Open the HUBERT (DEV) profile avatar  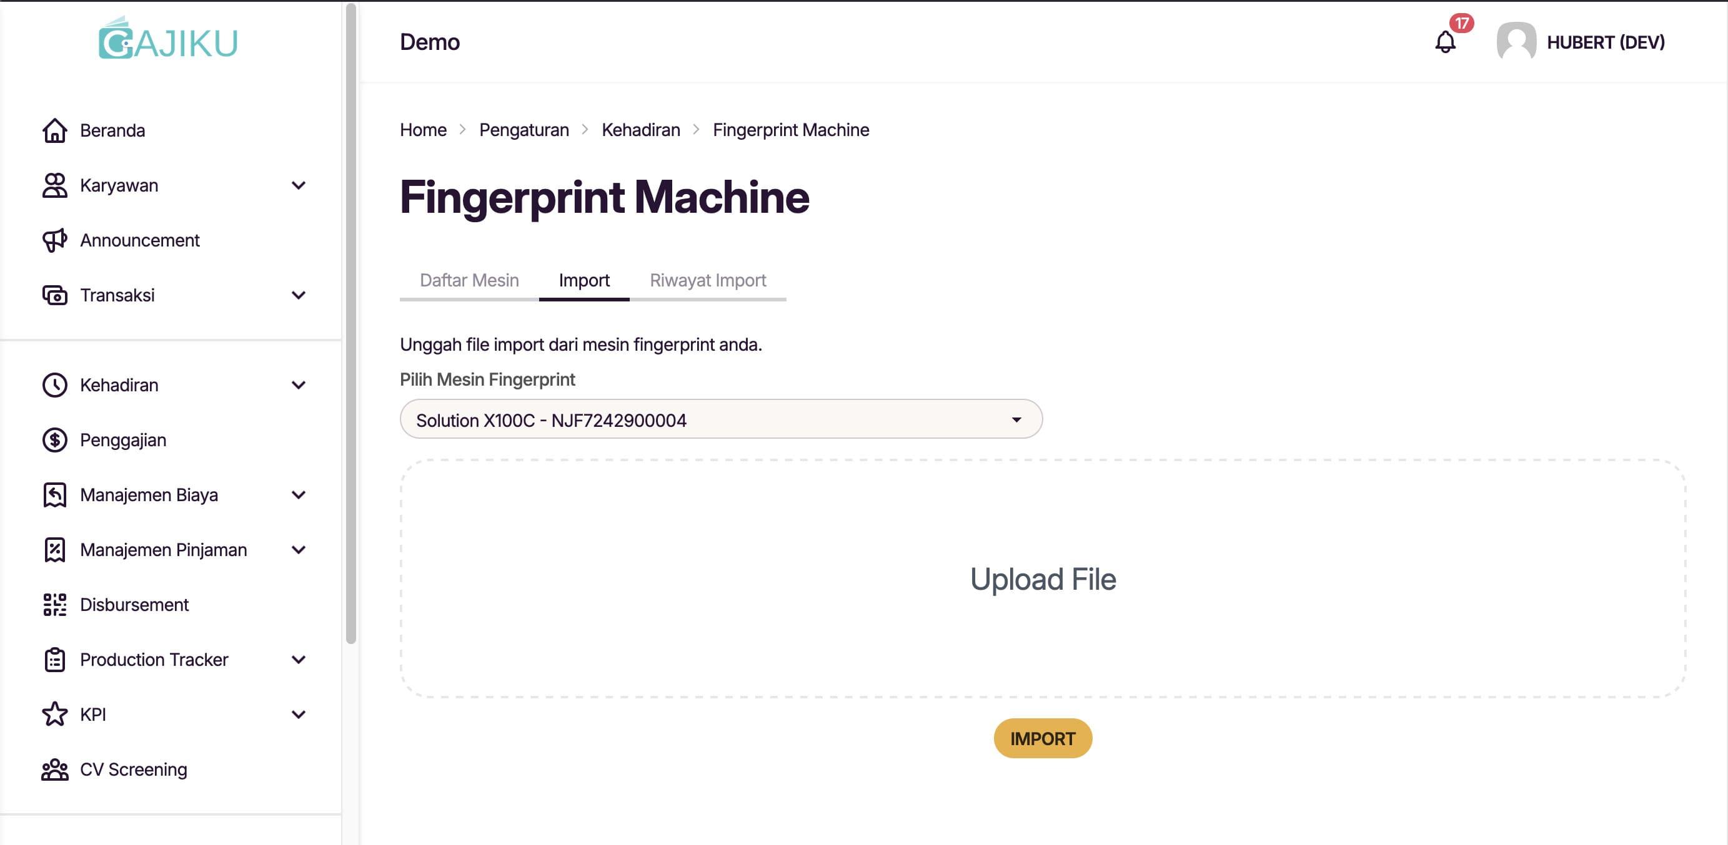coord(1517,42)
